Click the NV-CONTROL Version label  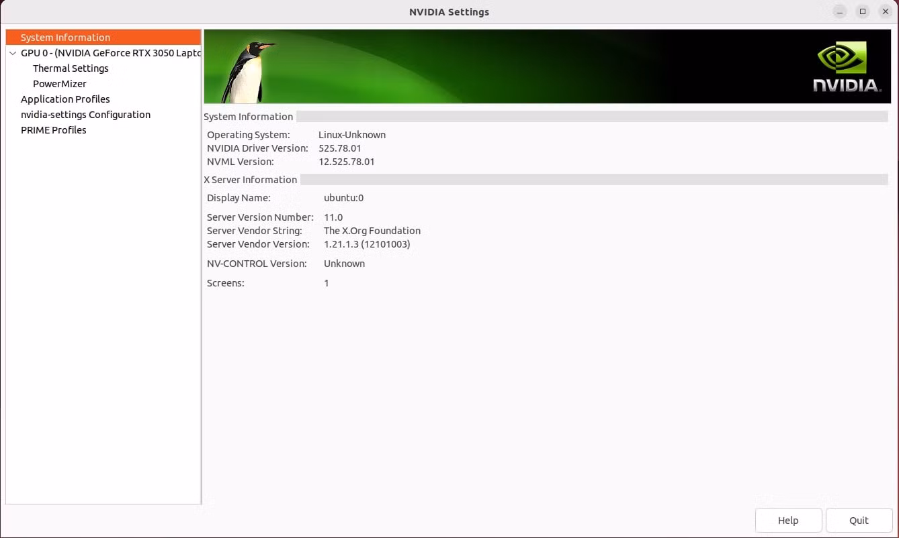pyautogui.click(x=257, y=264)
